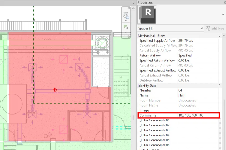Click the _Filter Comments 01 small button
Image resolution: width=226 pixels, height=150 pixels.
point(220,120)
